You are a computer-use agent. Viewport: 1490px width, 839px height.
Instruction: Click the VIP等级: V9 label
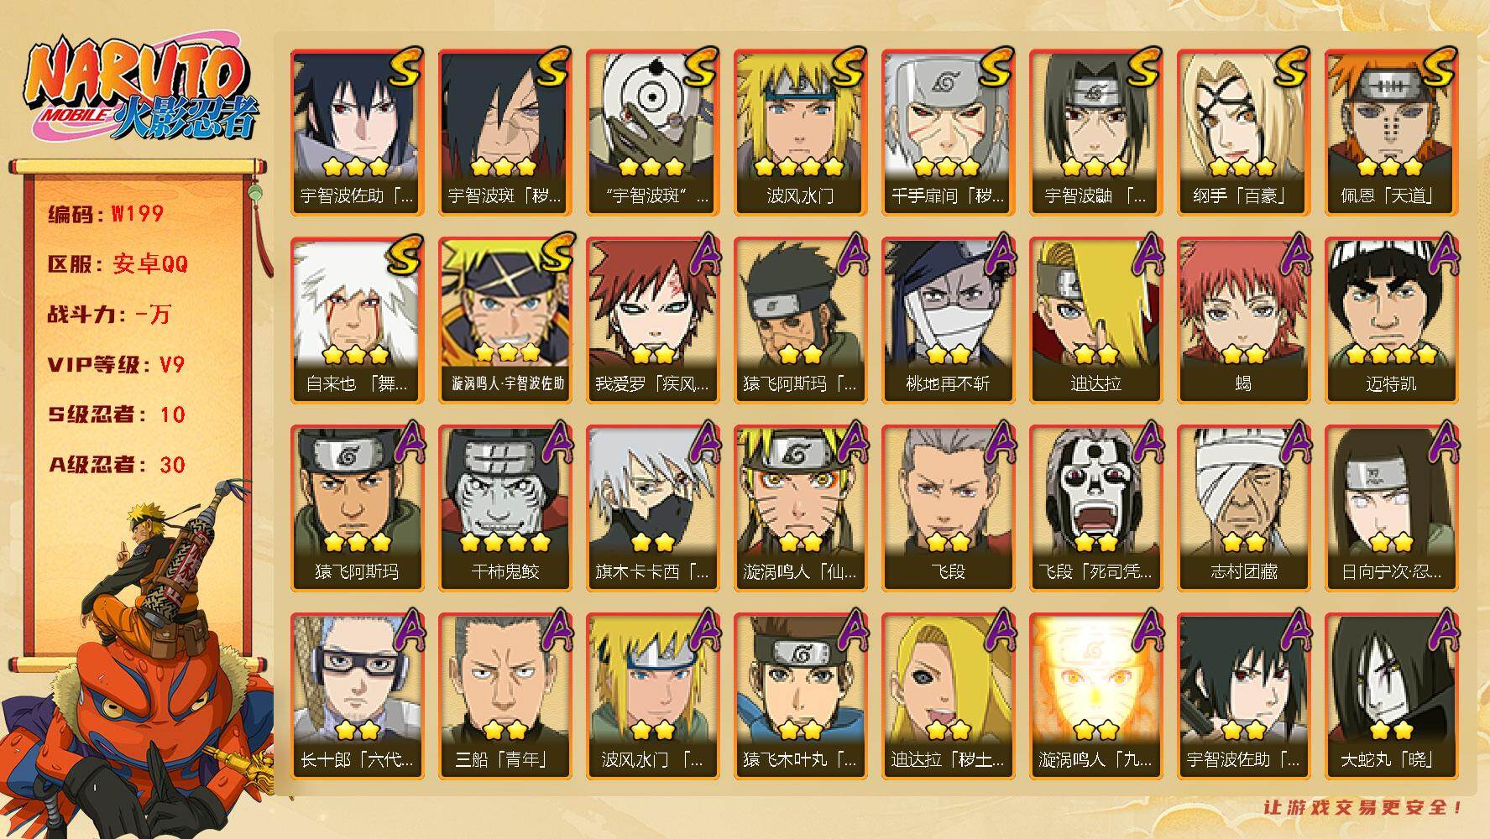click(116, 365)
